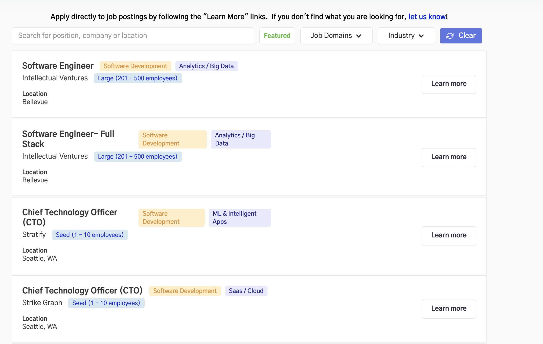This screenshot has height=344, width=543.
Task: Click the Industry chevron arrow
Action: point(421,36)
